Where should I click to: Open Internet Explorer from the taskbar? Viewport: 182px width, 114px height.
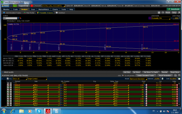pos(13,111)
